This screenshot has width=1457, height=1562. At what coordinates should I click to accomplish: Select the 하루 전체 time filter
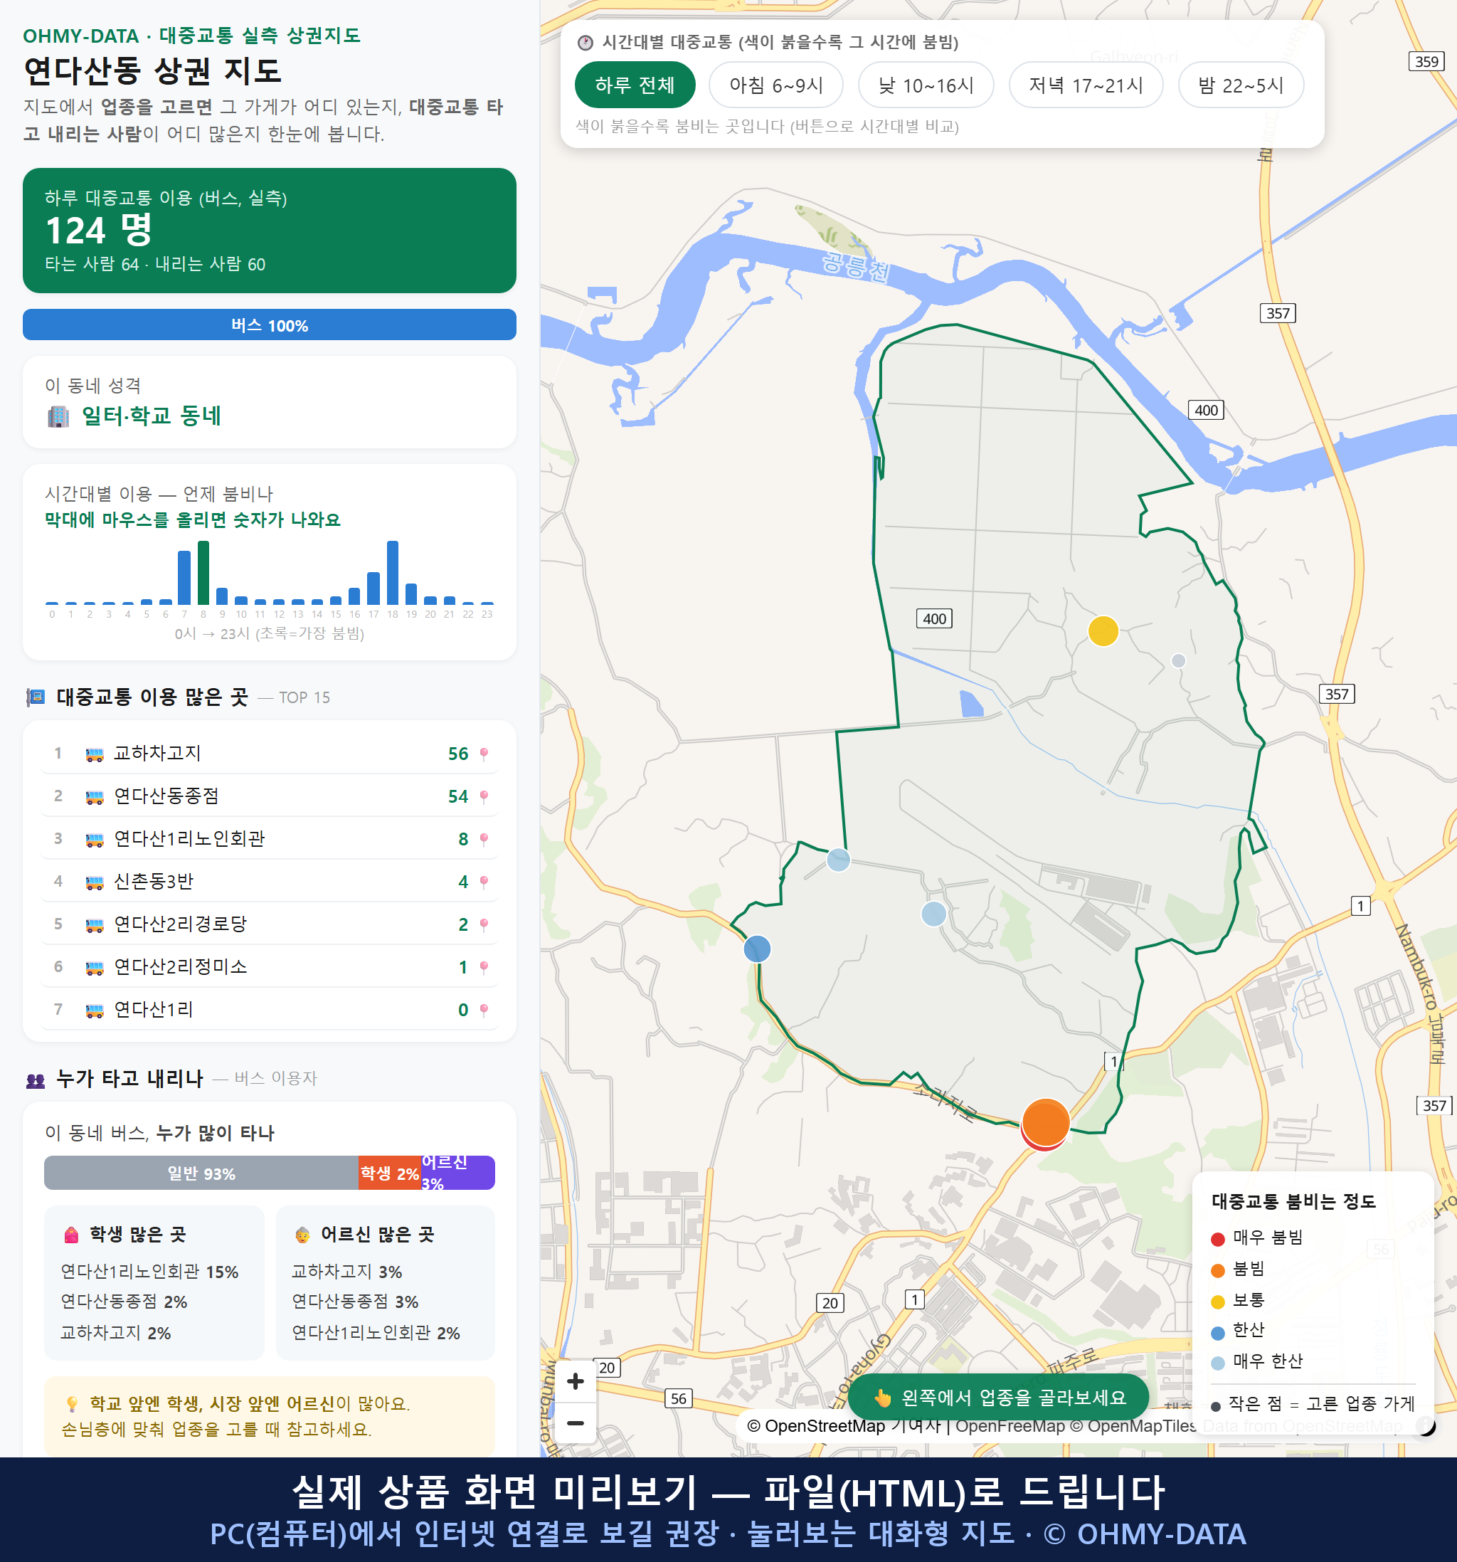635,85
